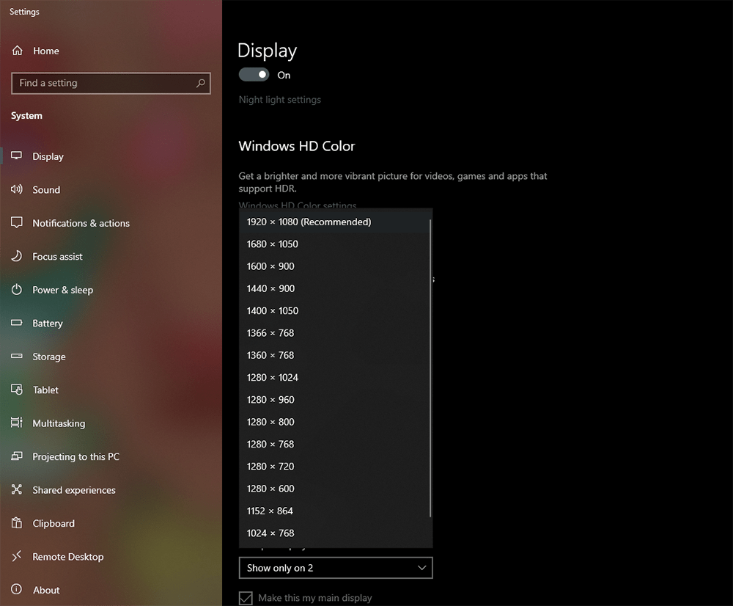Select 1280 × 600 from the list
This screenshot has height=606, width=733.
(336, 489)
